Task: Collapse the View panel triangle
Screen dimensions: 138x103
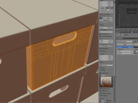Action: 100,25
